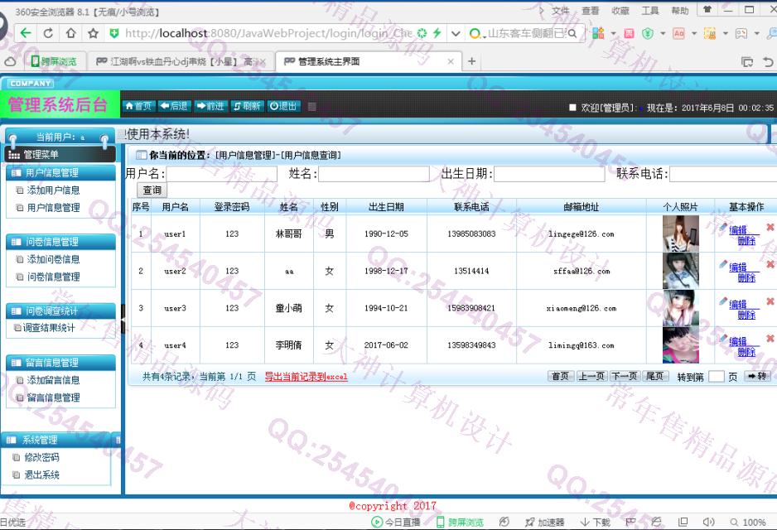Open 修改密码 in the sidebar

click(41, 457)
